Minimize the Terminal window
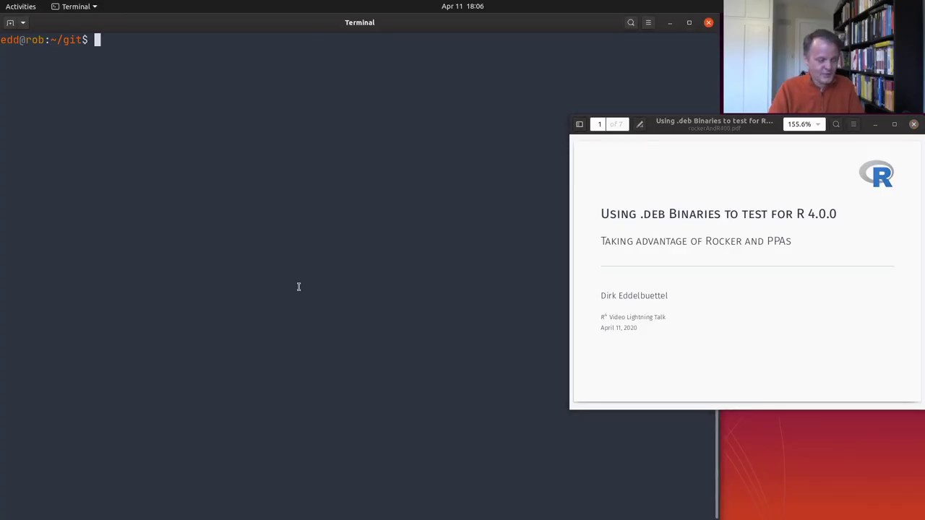925x520 pixels. click(x=670, y=22)
